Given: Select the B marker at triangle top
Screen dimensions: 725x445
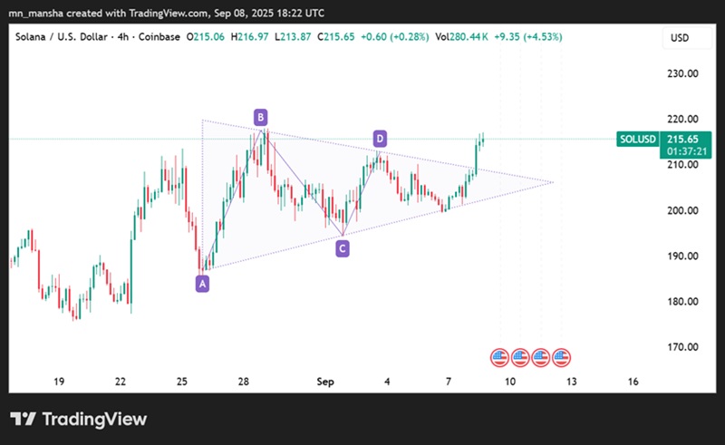Looking at the screenshot, I should [260, 117].
